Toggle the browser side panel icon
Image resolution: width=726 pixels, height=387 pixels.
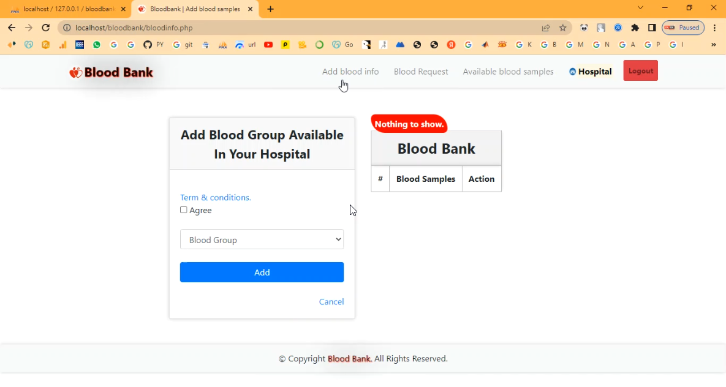coord(652,28)
